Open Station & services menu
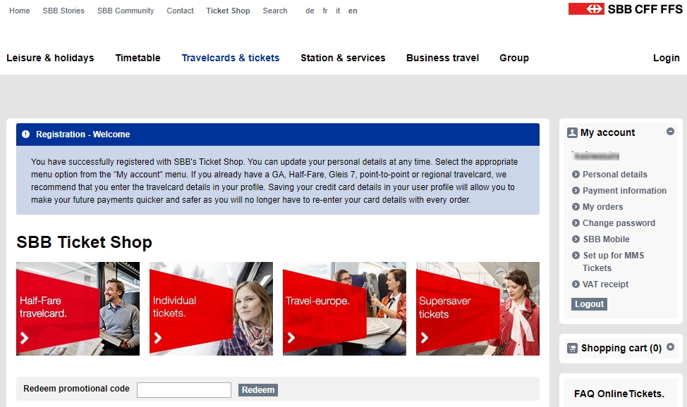Viewport: 687px width, 407px height. point(343,58)
